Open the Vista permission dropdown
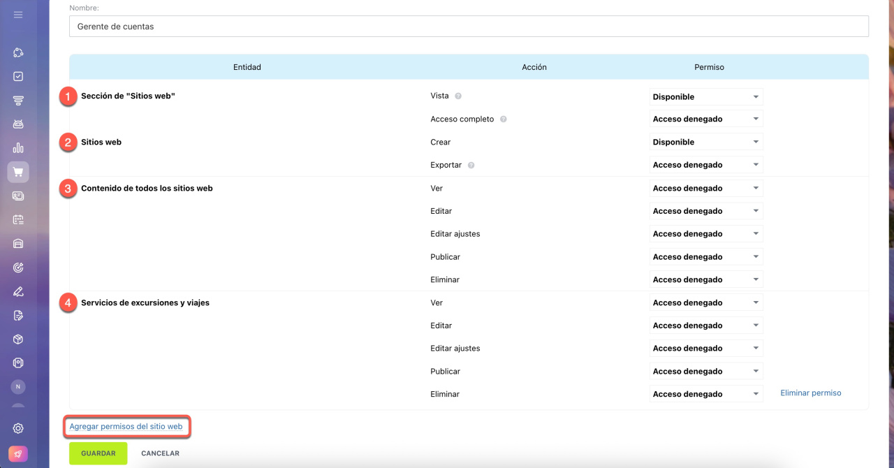 pos(705,97)
